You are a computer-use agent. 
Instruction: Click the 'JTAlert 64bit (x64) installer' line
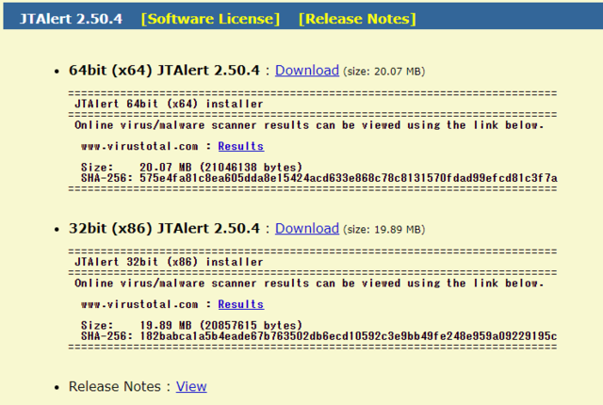point(169,104)
